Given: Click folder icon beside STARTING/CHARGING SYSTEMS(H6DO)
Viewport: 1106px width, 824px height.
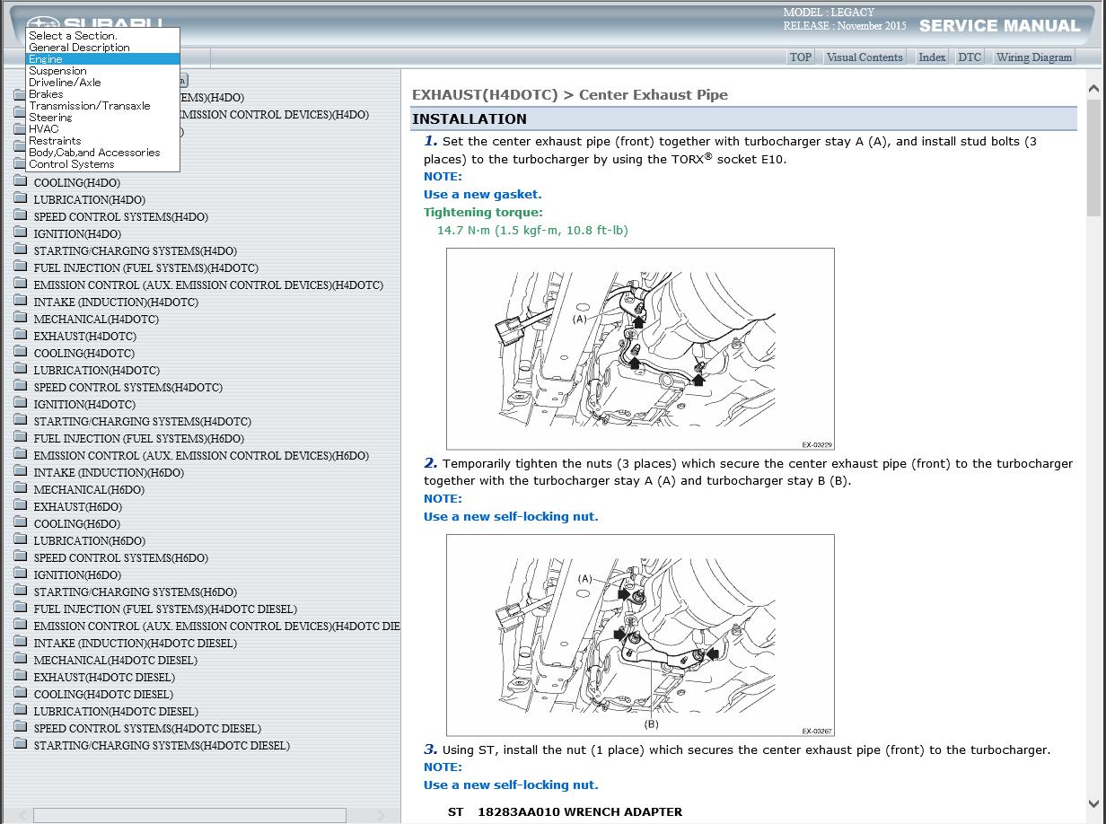Looking at the screenshot, I should pos(20,592).
